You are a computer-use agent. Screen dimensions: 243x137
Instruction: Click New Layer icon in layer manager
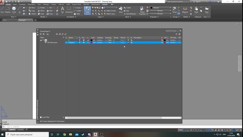[x=57, y=34]
